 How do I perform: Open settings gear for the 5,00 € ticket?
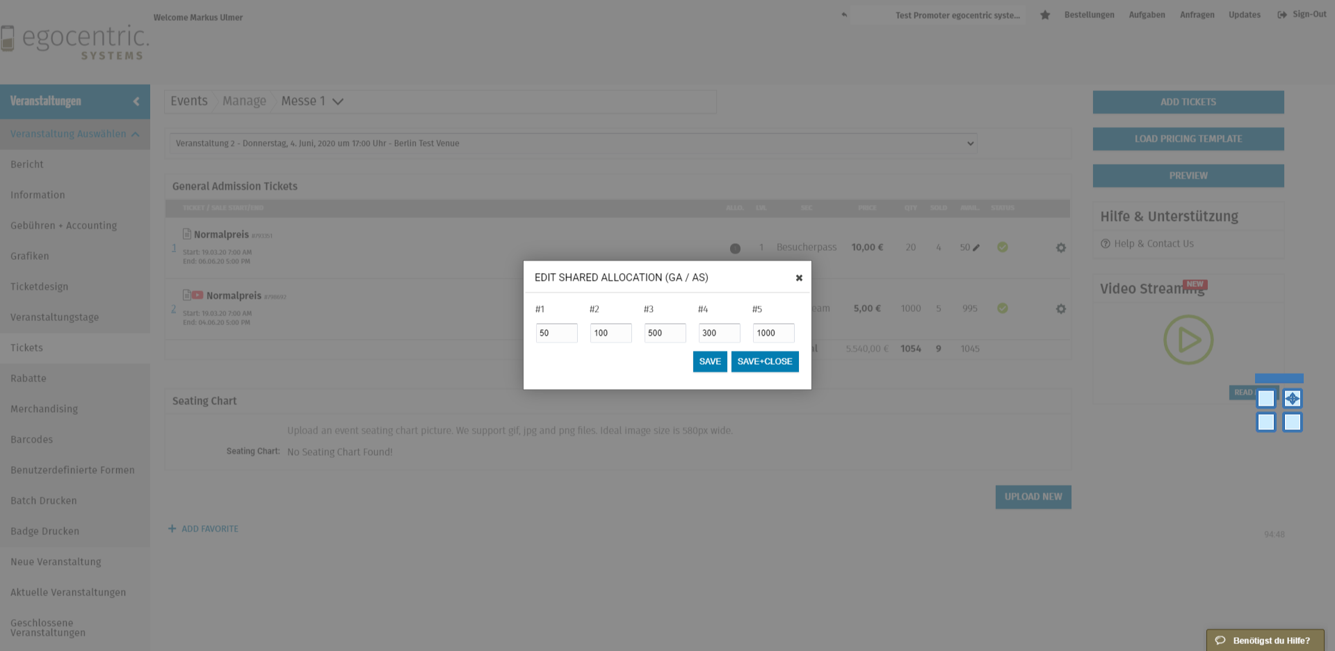(x=1060, y=309)
